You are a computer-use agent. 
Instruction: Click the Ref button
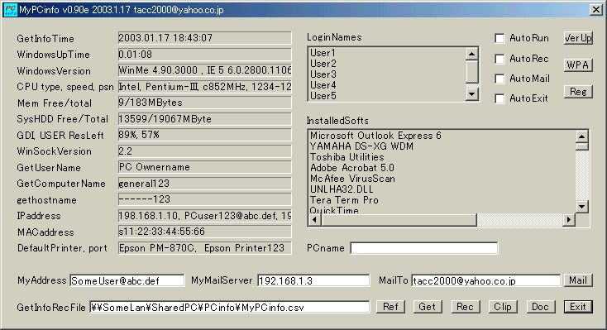click(390, 307)
